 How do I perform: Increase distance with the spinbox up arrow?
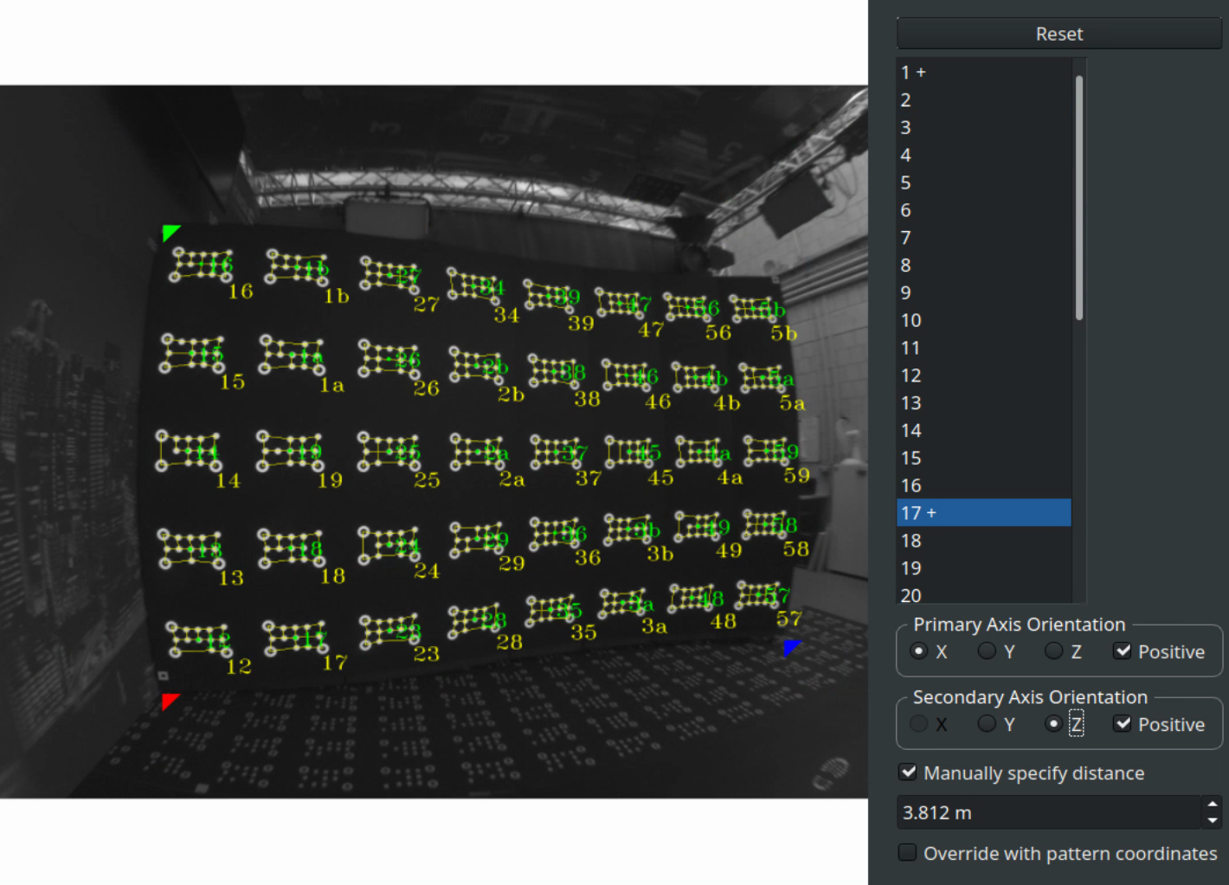click(x=1212, y=805)
